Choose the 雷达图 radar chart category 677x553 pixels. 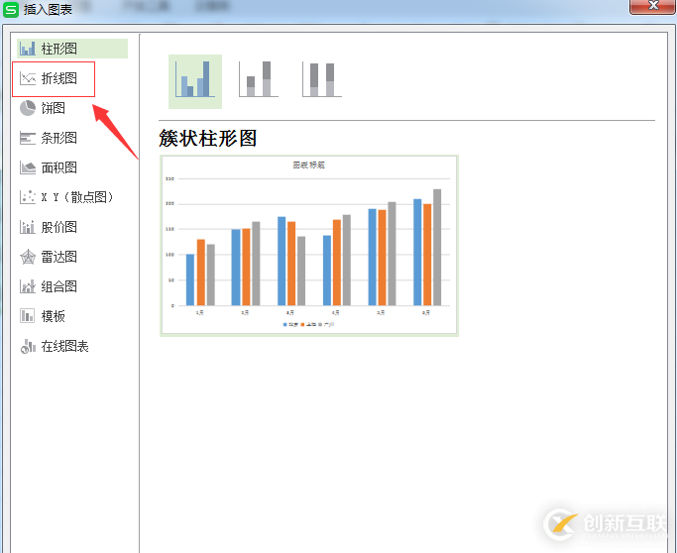click(58, 257)
